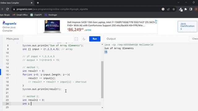This screenshot has height=111, width=198.
Task: Click the AdChoices icon on the ad
Action: (x=156, y=21)
